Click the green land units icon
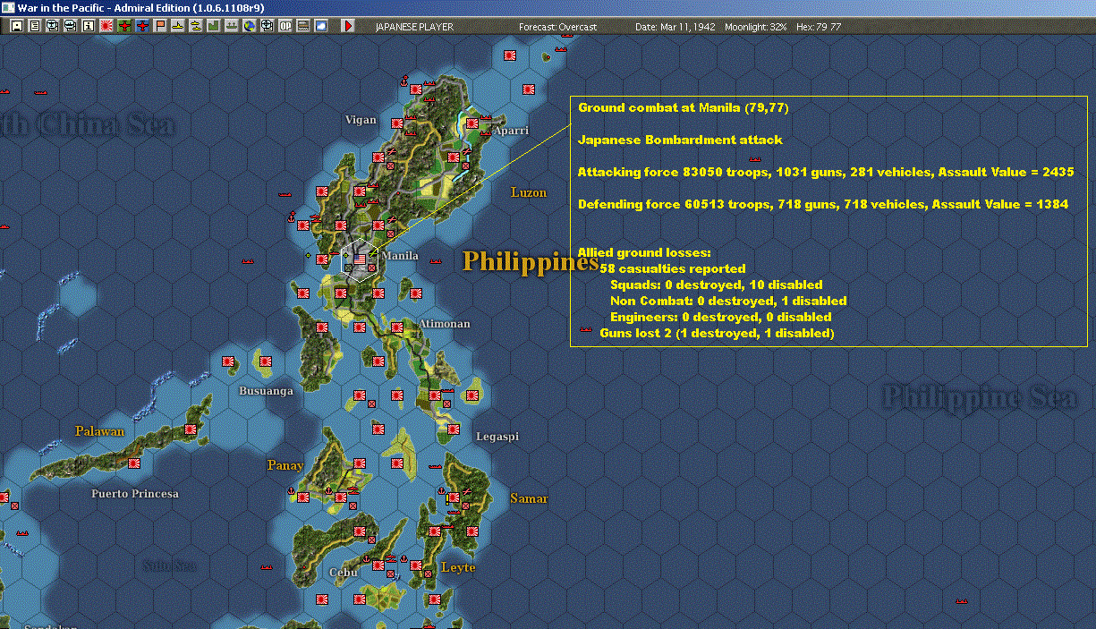Screen dimensions: 1096x629 point(213,26)
